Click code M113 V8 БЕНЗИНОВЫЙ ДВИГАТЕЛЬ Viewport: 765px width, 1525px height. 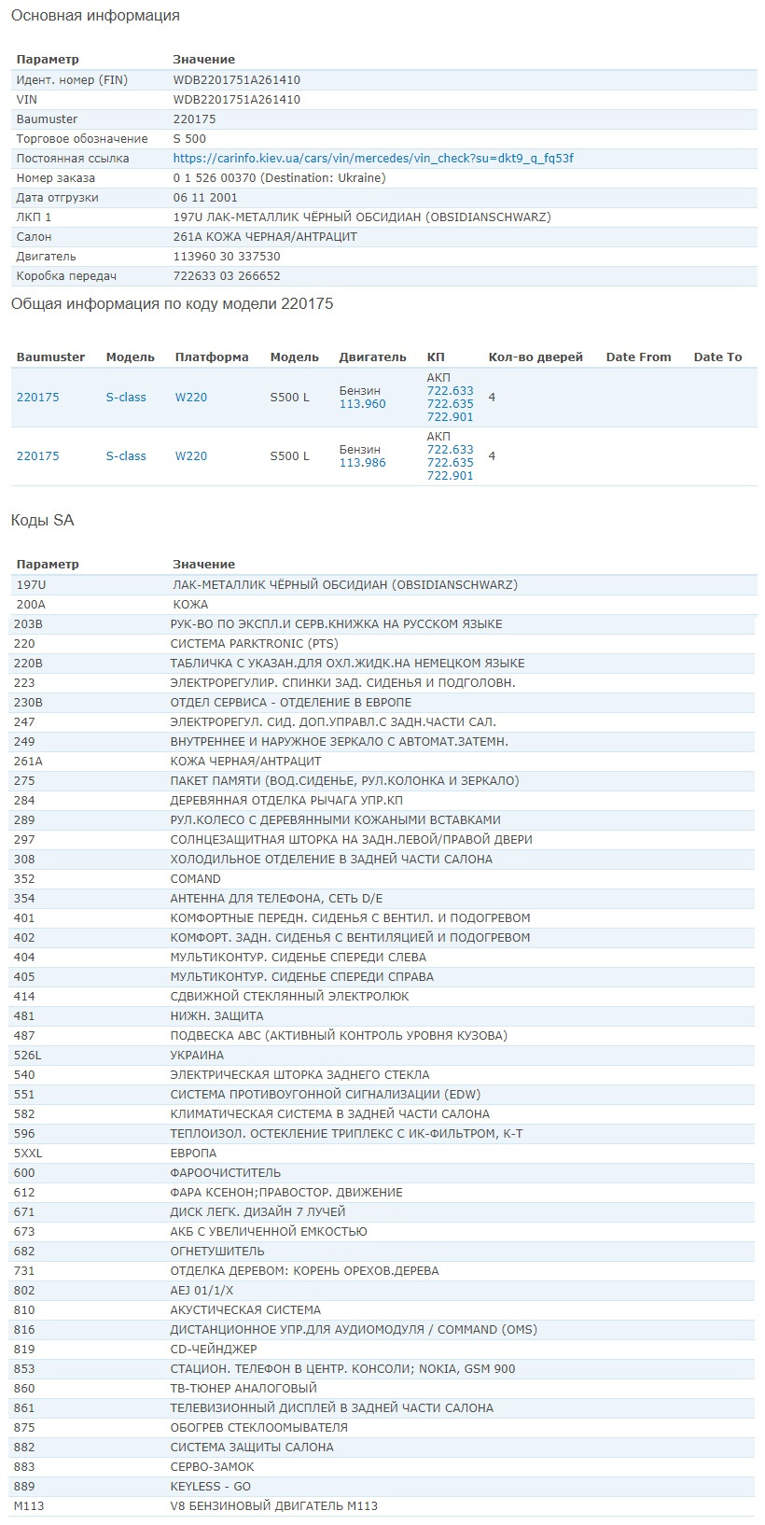(x=382, y=1506)
